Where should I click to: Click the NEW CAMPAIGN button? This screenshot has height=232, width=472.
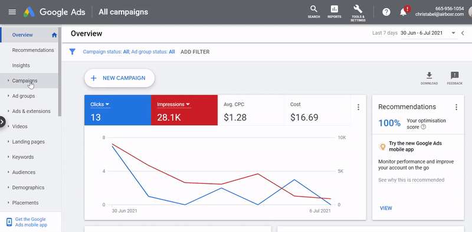pyautogui.click(x=120, y=78)
